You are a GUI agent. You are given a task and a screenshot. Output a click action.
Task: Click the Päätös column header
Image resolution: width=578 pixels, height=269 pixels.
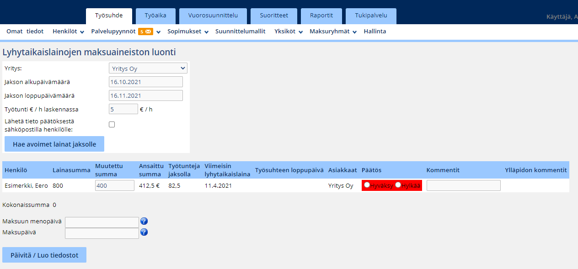[371, 170]
